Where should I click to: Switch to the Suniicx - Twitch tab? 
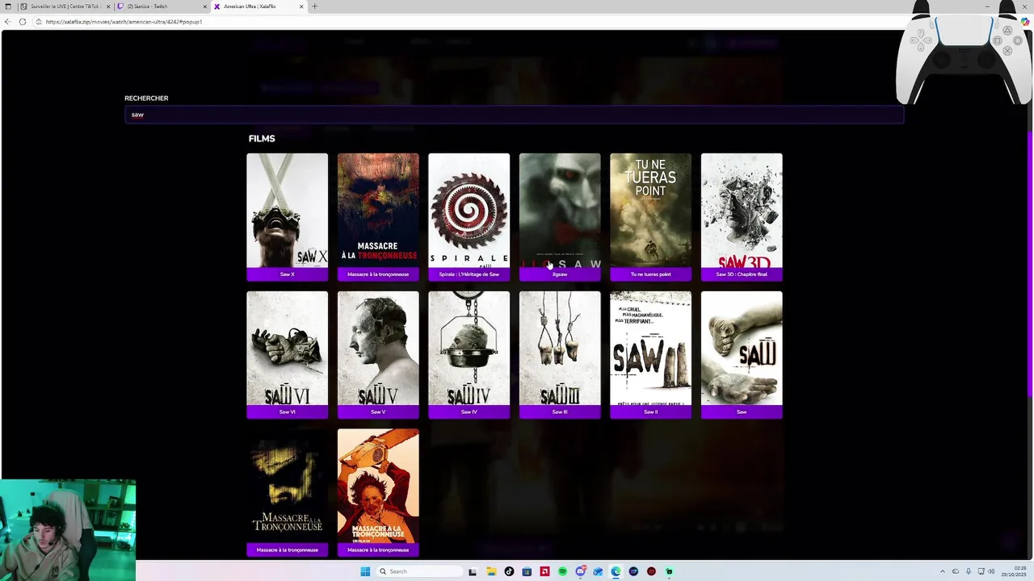[162, 6]
